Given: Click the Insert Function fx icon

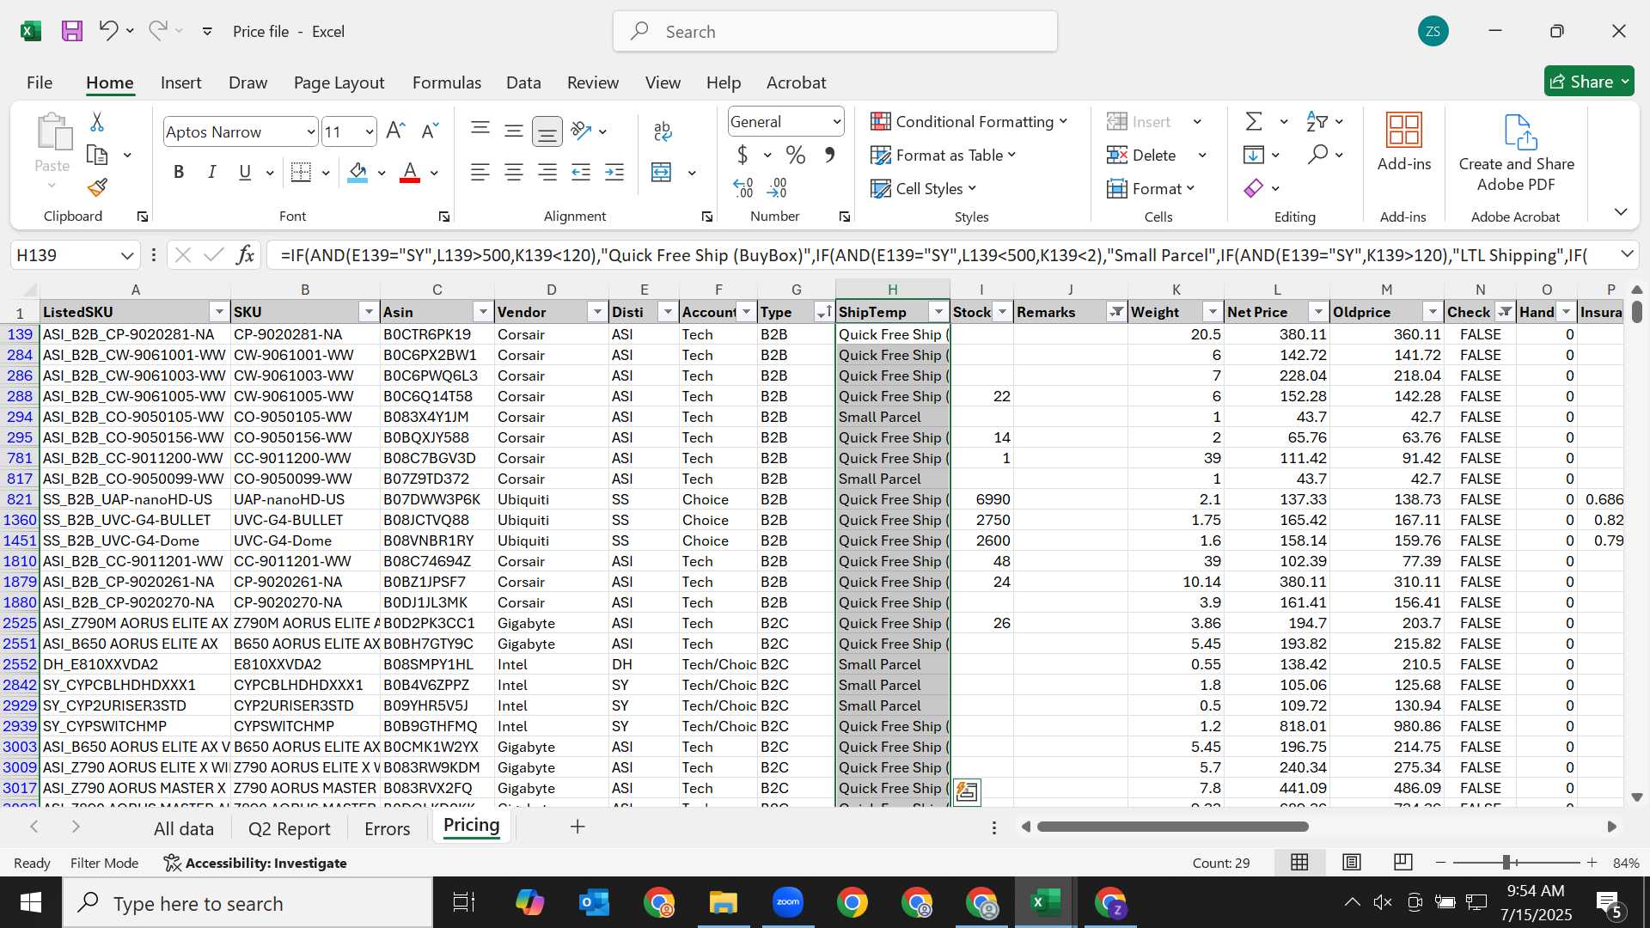Looking at the screenshot, I should pyautogui.click(x=245, y=255).
